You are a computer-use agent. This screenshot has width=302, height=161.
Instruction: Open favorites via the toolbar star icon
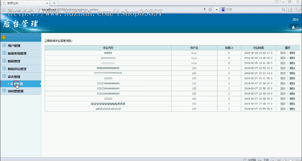coord(31,10)
